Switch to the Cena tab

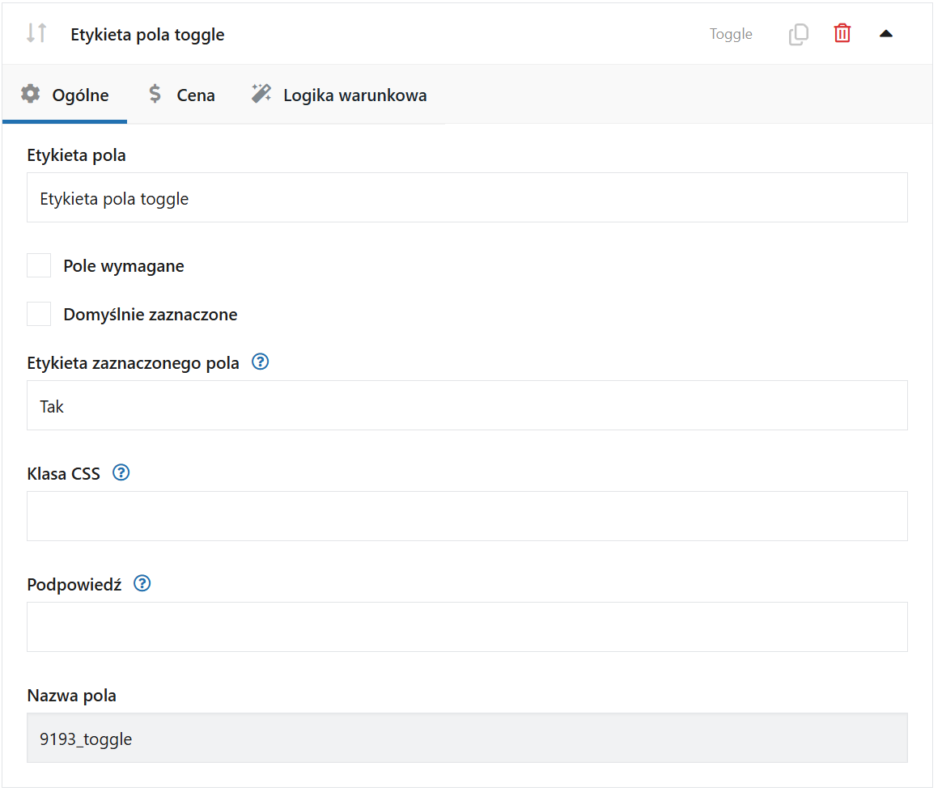coord(195,95)
